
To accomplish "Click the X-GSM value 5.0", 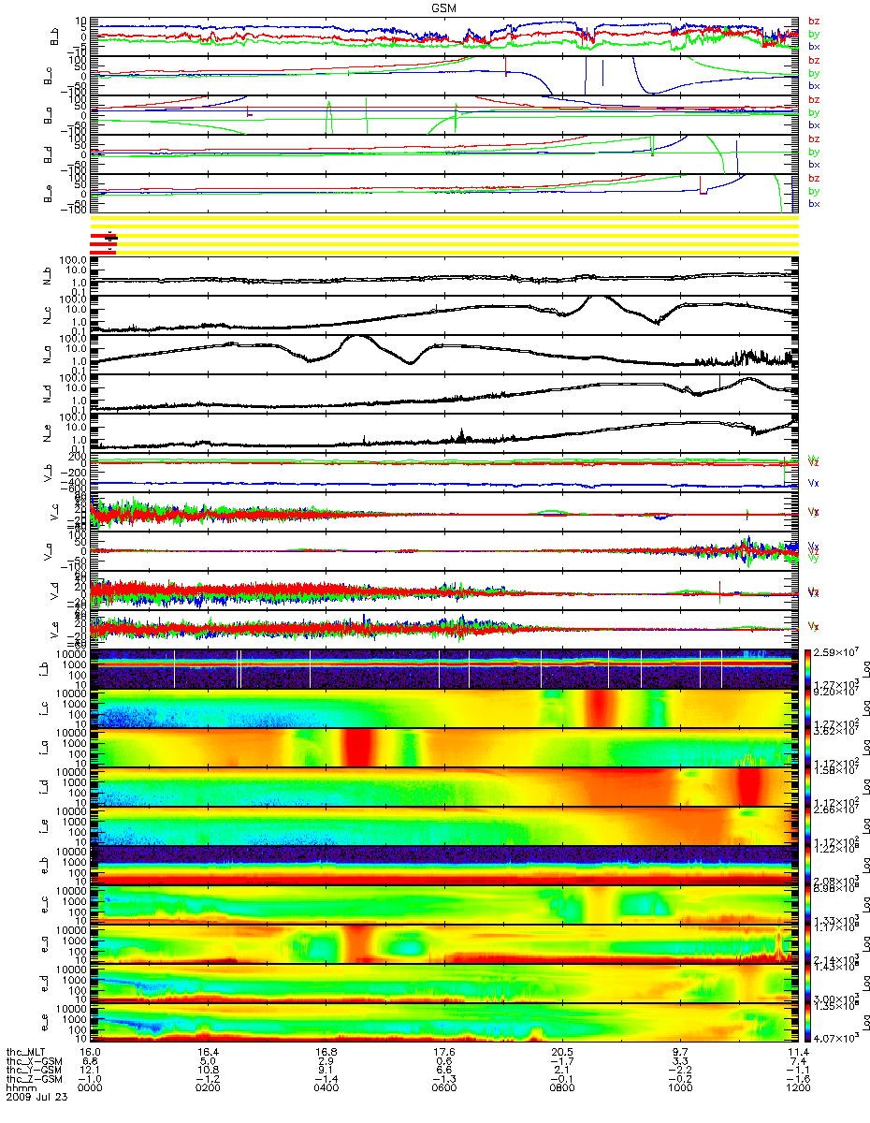I will (210, 1061).
